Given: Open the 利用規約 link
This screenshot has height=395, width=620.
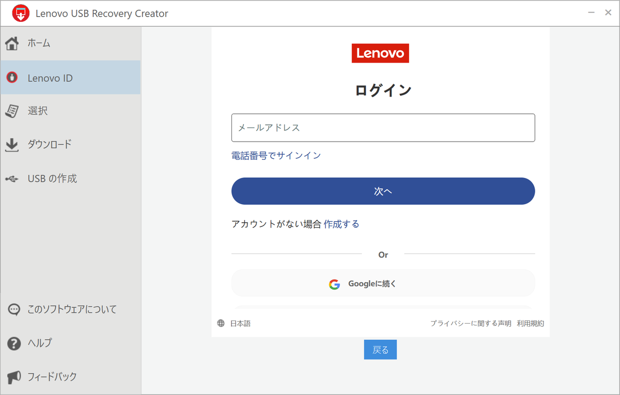Looking at the screenshot, I should click(x=531, y=323).
